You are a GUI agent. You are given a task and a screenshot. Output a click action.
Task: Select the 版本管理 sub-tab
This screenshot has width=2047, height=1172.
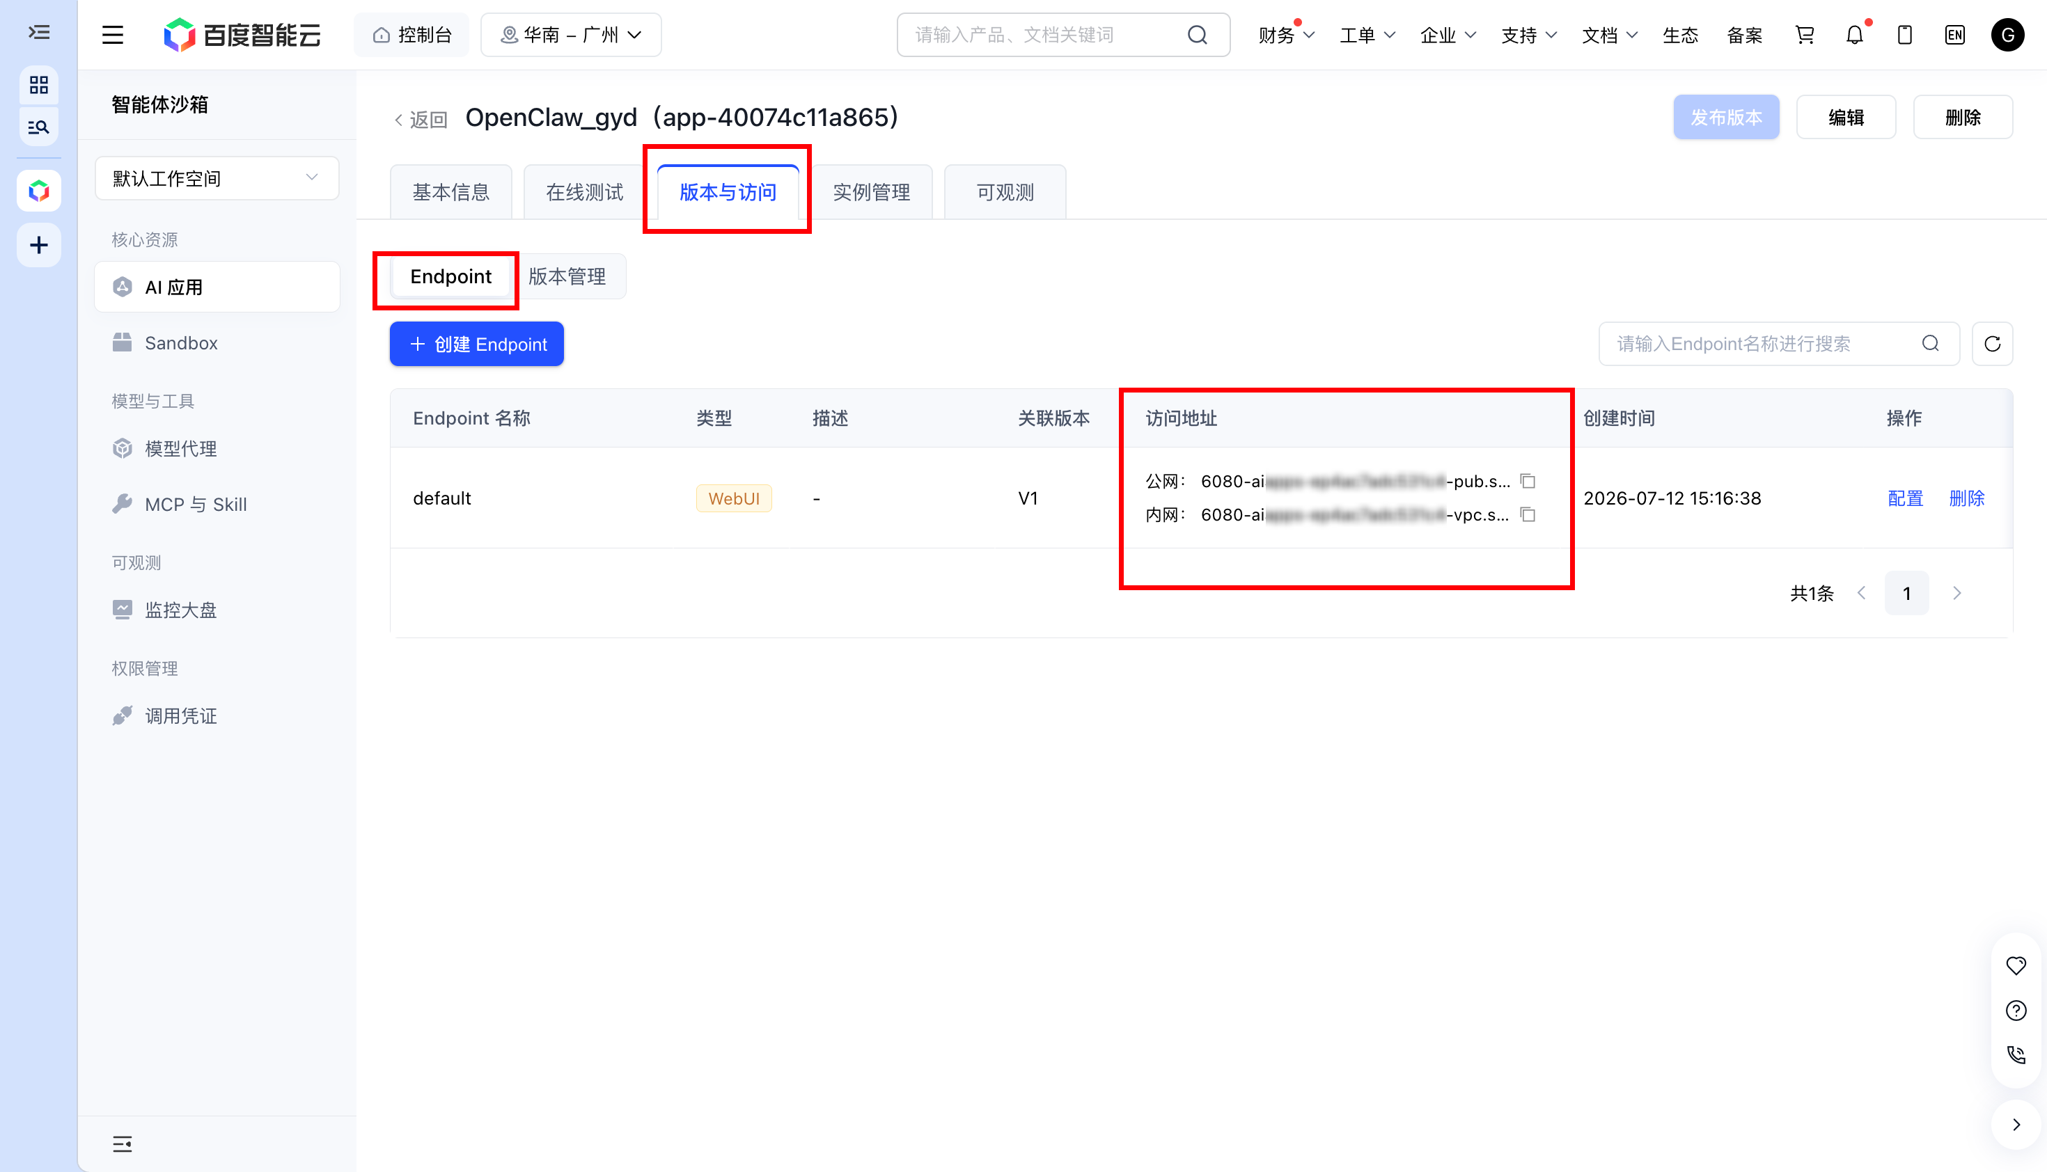(567, 276)
